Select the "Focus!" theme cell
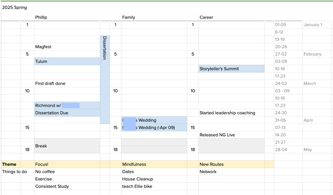 (x=67, y=165)
